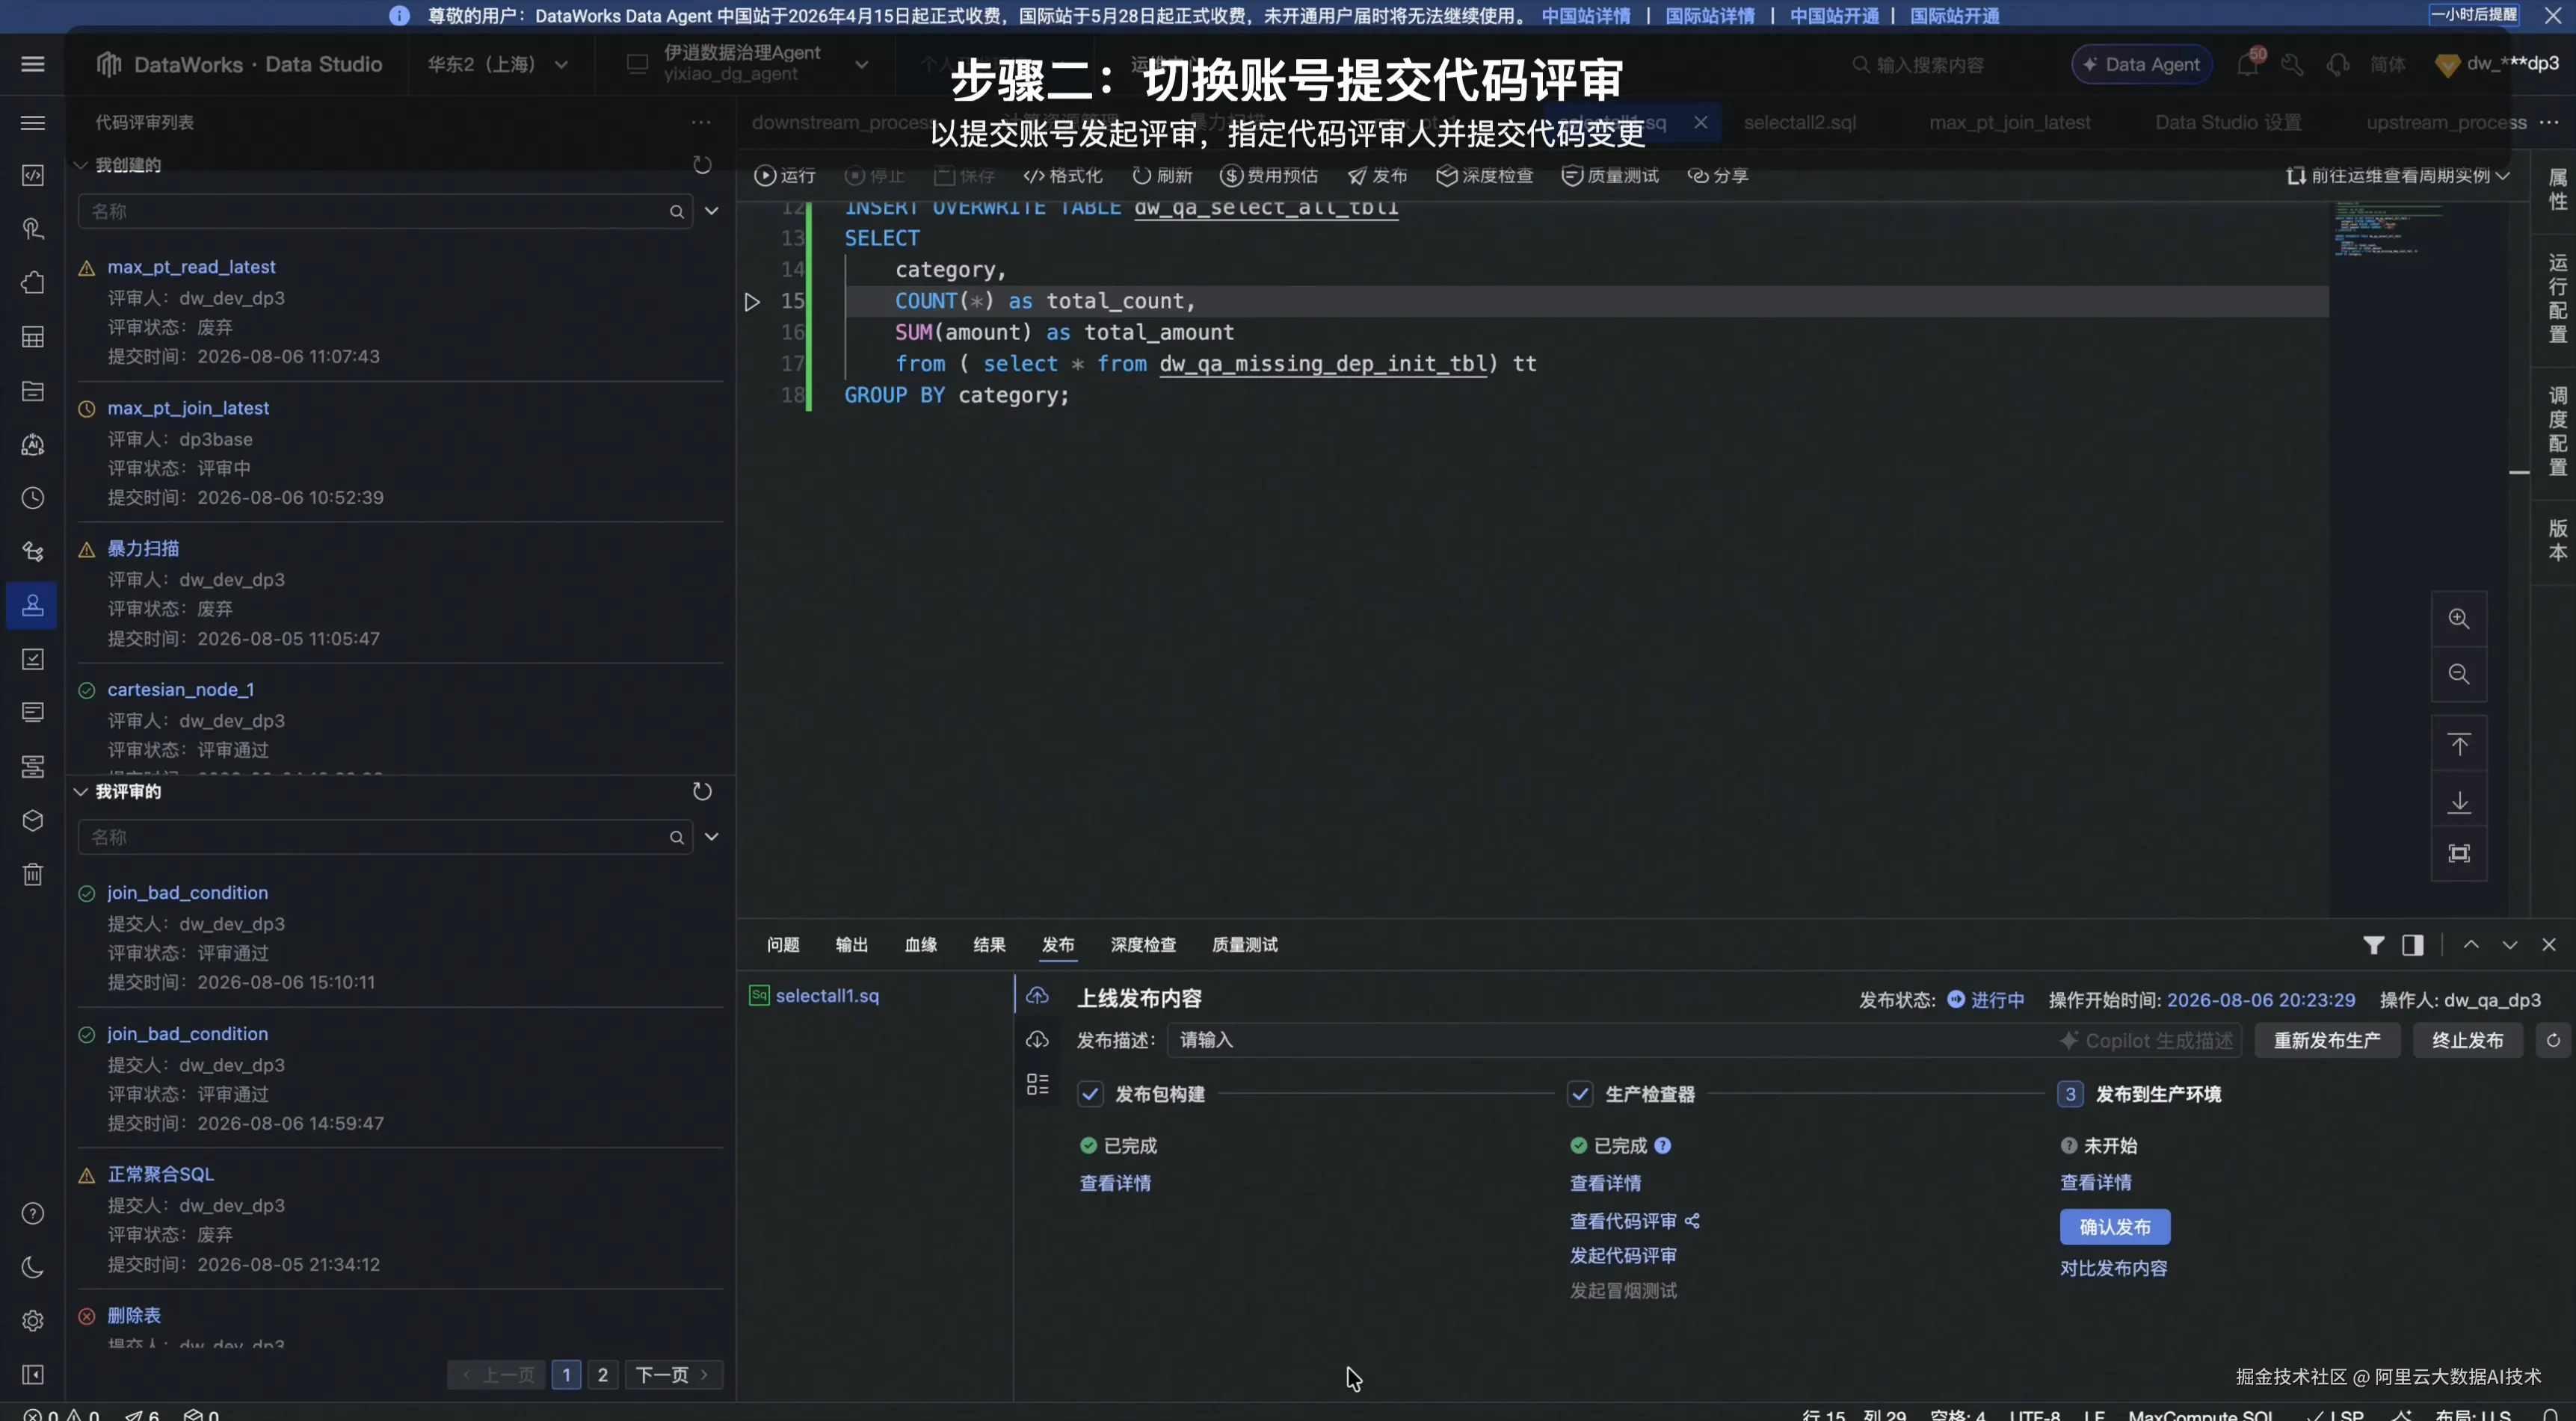Screen dimensions: 2576x1421
Task: Open the 调度配置 side panel
Action: tap(2557, 432)
